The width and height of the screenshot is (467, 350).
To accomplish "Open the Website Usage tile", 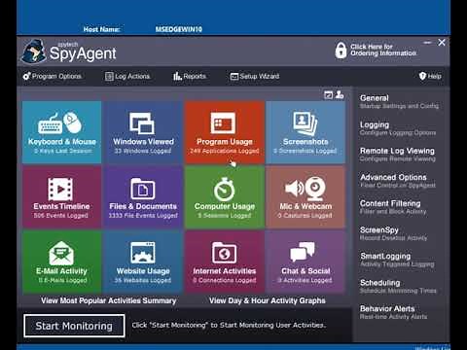I will pos(143,262).
